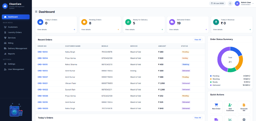The image size is (256, 121).
Task: Click View All in Today's Orders section
Action: [x=197, y=118]
